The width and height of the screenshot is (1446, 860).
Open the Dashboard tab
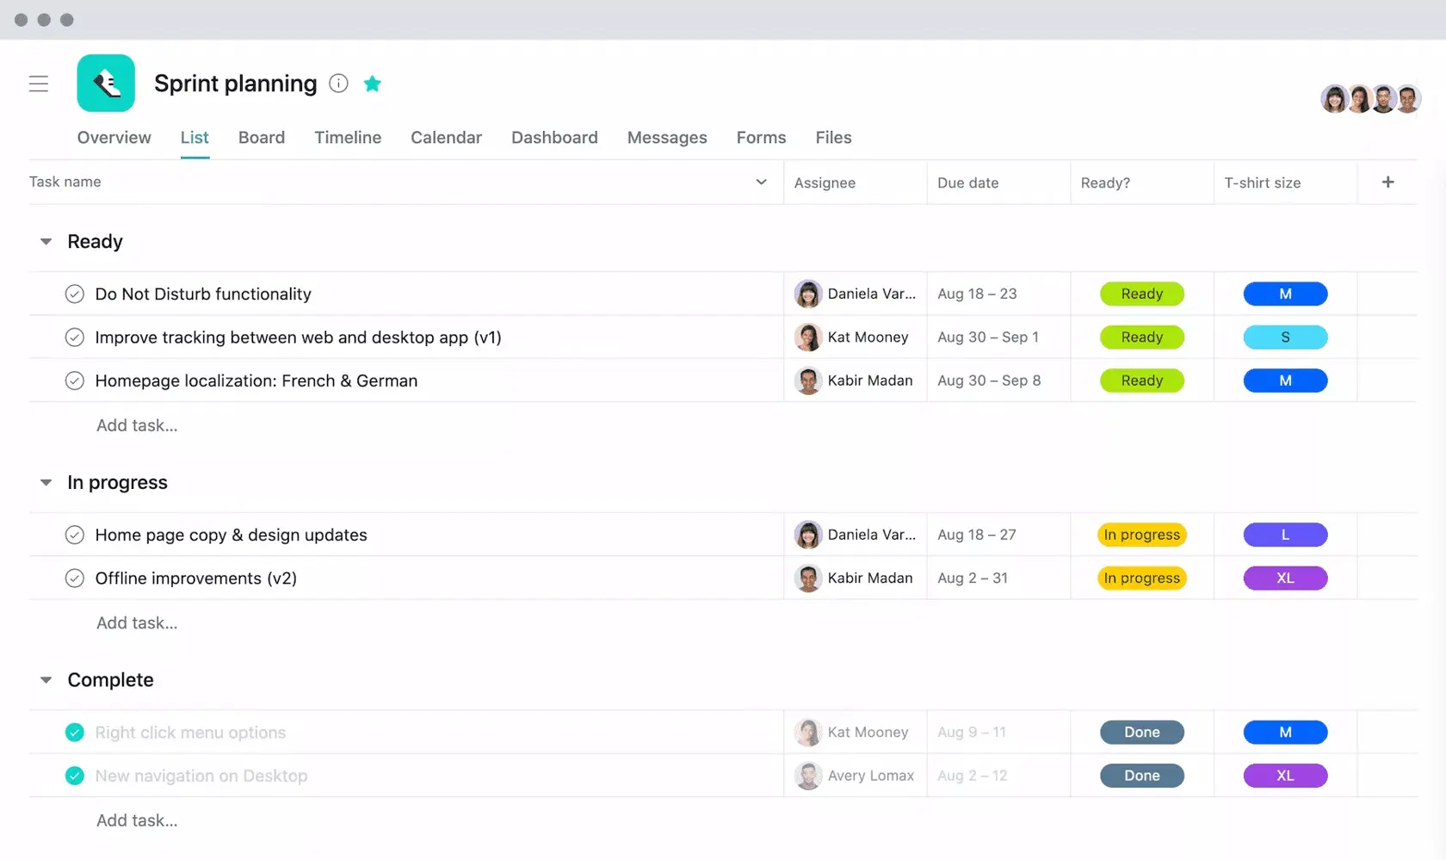[554, 138]
